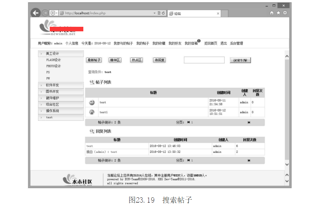Click the face icon beside post test1
This screenshot has width=325, height=206.
(x=92, y=112)
